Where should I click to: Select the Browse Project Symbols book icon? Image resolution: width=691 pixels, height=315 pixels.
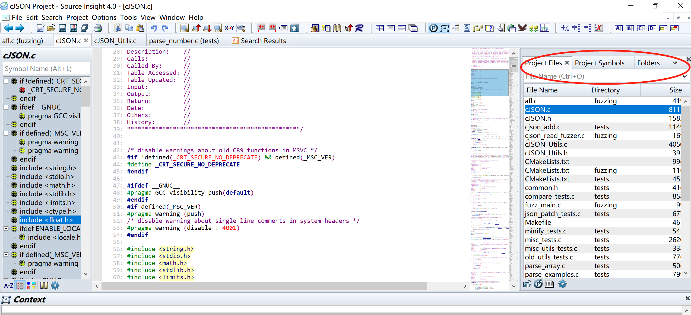[337, 28]
